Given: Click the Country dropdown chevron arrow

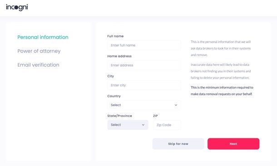Looking at the screenshot, I should tap(176, 105).
